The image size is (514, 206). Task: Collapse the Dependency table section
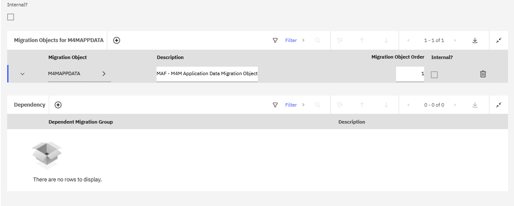click(x=499, y=105)
